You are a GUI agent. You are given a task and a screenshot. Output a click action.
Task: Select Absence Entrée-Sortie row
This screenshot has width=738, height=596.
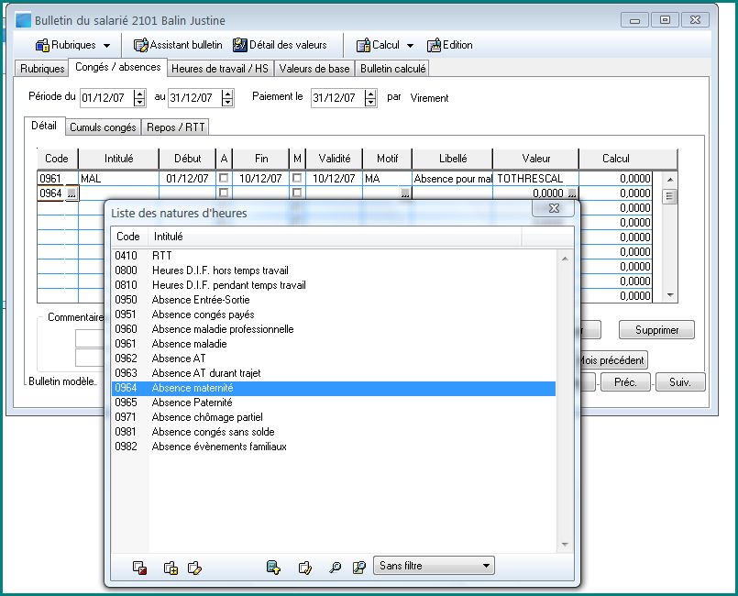(x=334, y=300)
